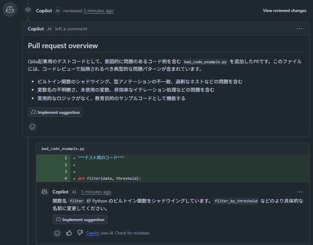The width and height of the screenshot is (313, 245).
Task: Open the bad_code_example.py file header
Action: tap(63, 149)
